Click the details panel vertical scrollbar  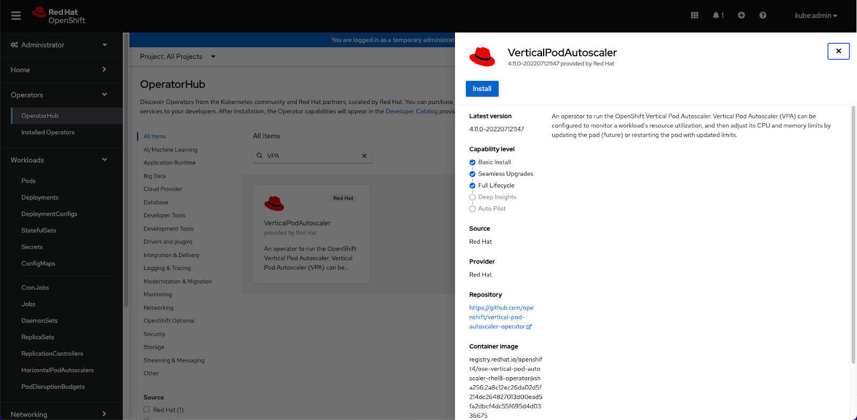853,236
